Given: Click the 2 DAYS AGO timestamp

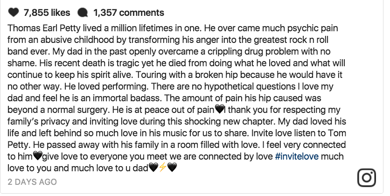Looking at the screenshot, I should 32,182.
